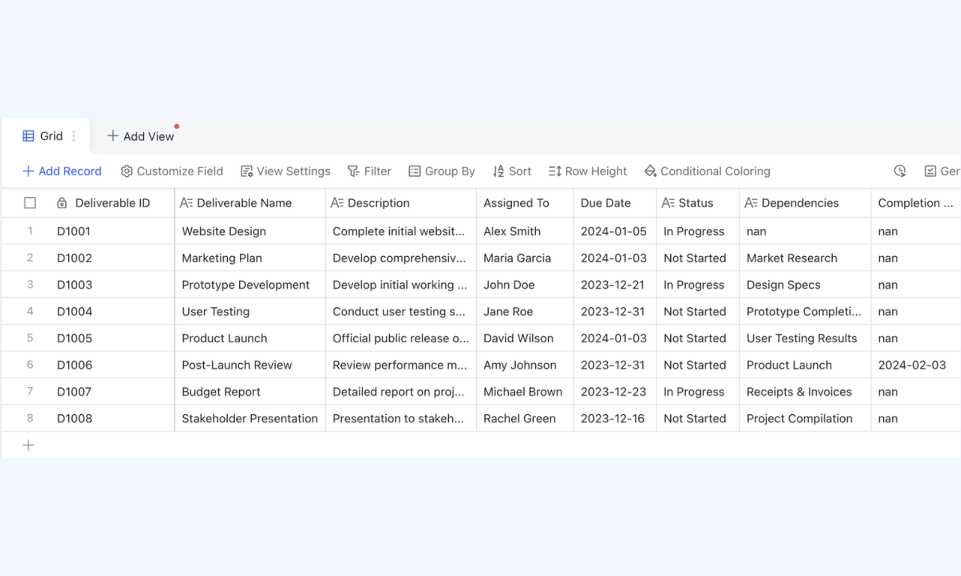This screenshot has width=961, height=576.
Task: Select the 'Complete initial websit...' description cell
Action: pyautogui.click(x=401, y=231)
